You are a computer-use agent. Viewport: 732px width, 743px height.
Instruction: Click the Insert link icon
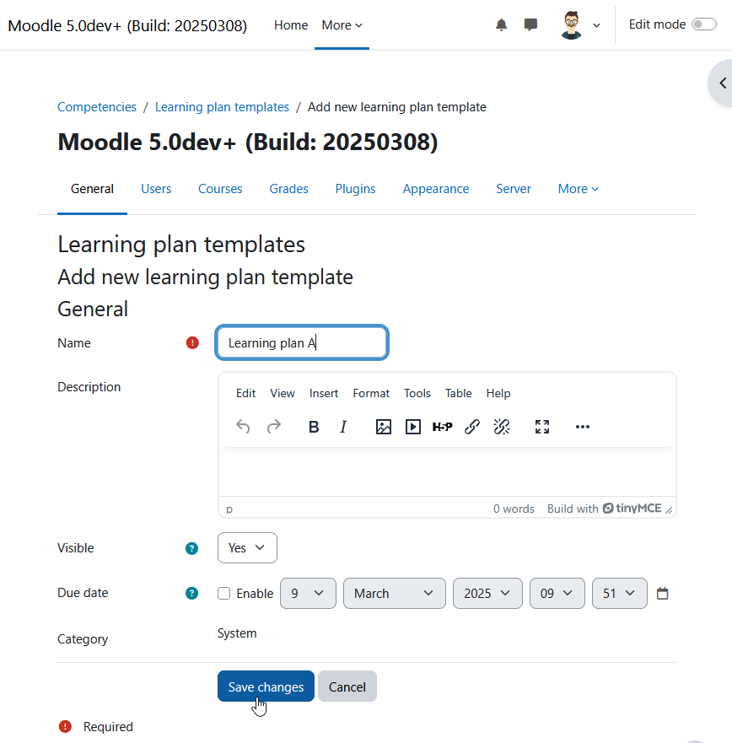[472, 427]
